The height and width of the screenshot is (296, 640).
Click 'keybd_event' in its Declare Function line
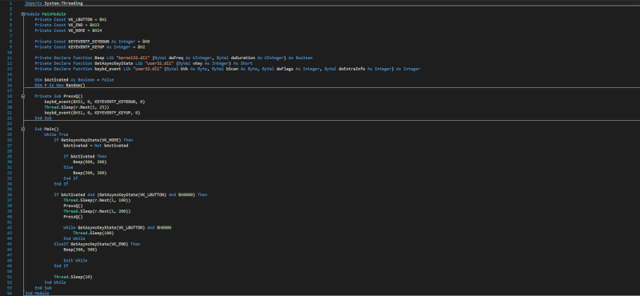click(107, 69)
